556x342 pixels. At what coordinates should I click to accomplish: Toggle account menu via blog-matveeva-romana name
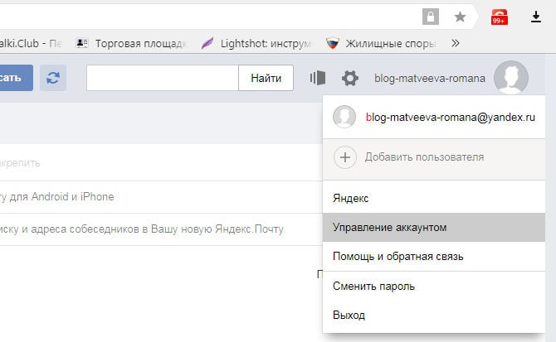(x=430, y=78)
